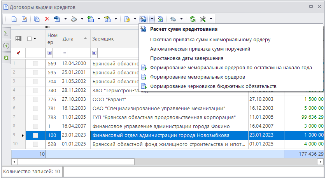Select 'Формирование мемориальных ордеров' menu item
The width and height of the screenshot is (326, 179).
197,77
